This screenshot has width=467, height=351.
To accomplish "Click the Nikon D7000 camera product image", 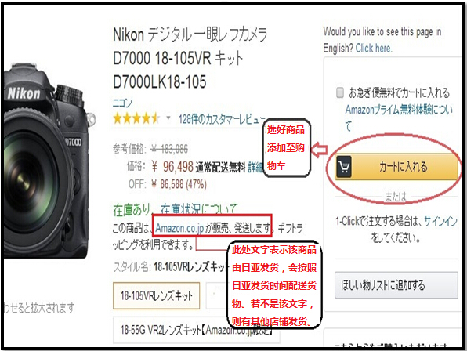I will [47, 161].
